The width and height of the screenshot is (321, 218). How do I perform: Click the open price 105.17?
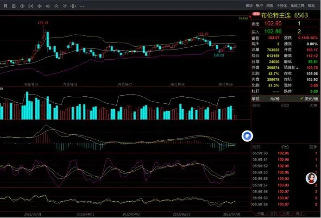click(x=312, y=50)
